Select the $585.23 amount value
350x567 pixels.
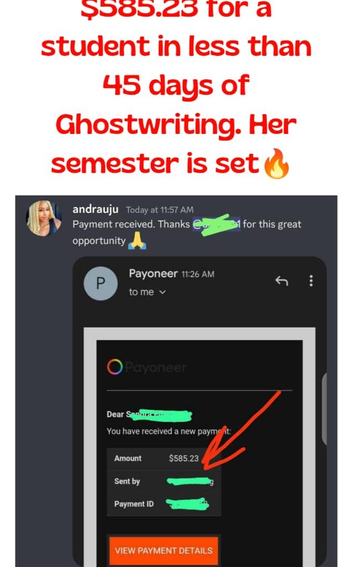184,458
